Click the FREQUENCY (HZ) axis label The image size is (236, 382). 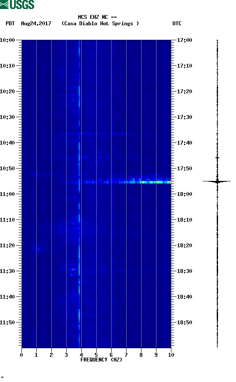[x=101, y=360]
